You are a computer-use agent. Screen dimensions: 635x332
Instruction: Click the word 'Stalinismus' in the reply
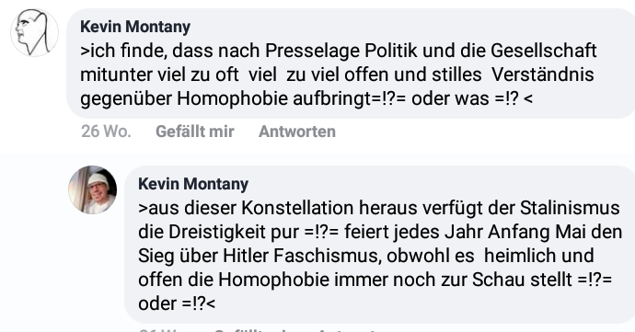tap(570, 208)
